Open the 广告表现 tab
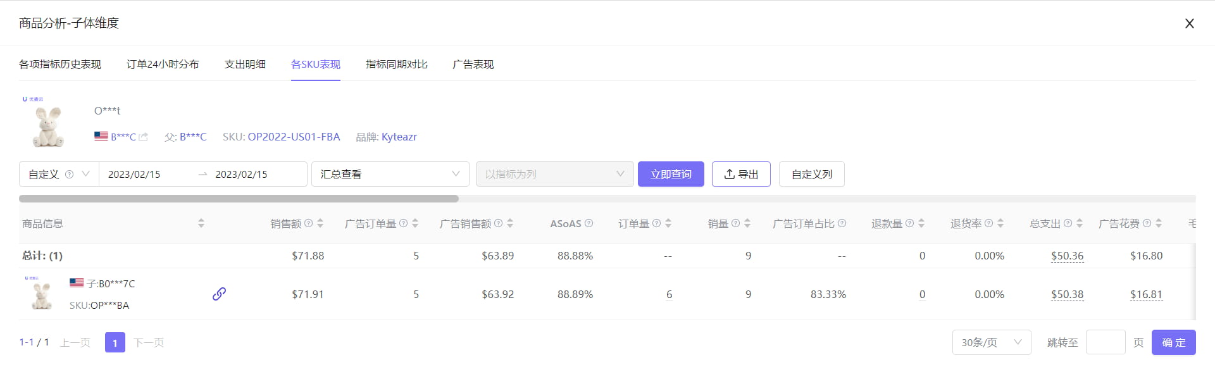Viewport: 1215px width, 367px height. click(x=473, y=65)
